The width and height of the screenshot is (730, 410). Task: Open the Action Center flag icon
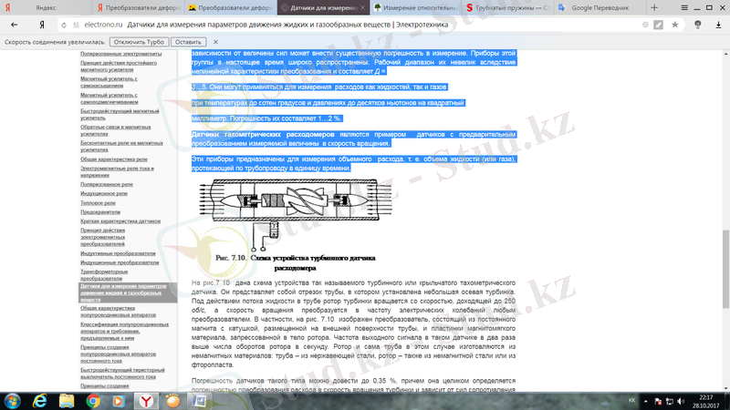[658, 401]
